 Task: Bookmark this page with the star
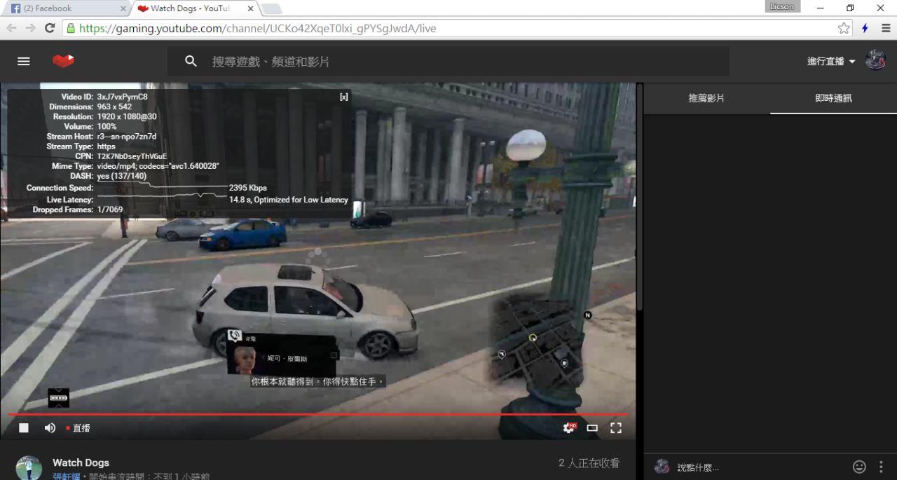(x=844, y=28)
